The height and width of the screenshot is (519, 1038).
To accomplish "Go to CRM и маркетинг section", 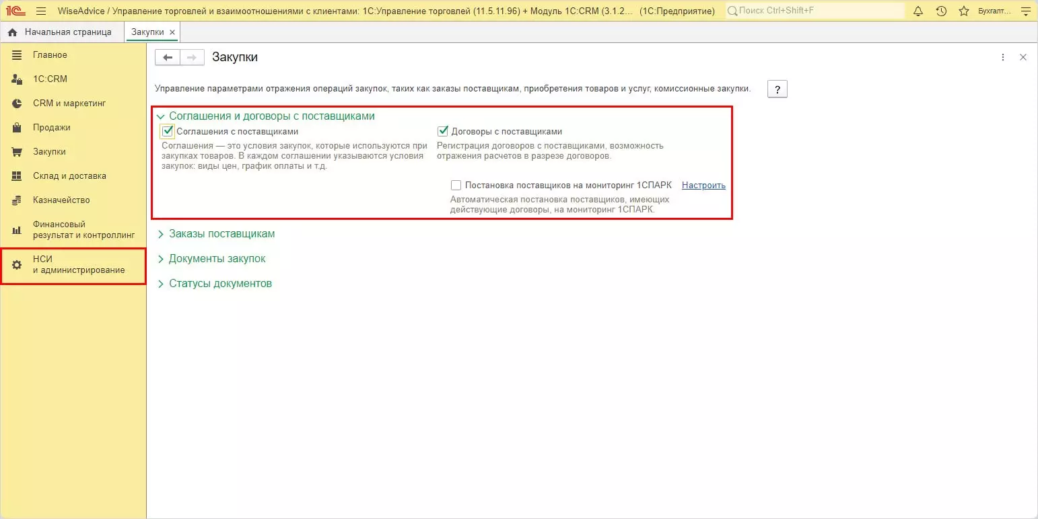I will coord(73,104).
